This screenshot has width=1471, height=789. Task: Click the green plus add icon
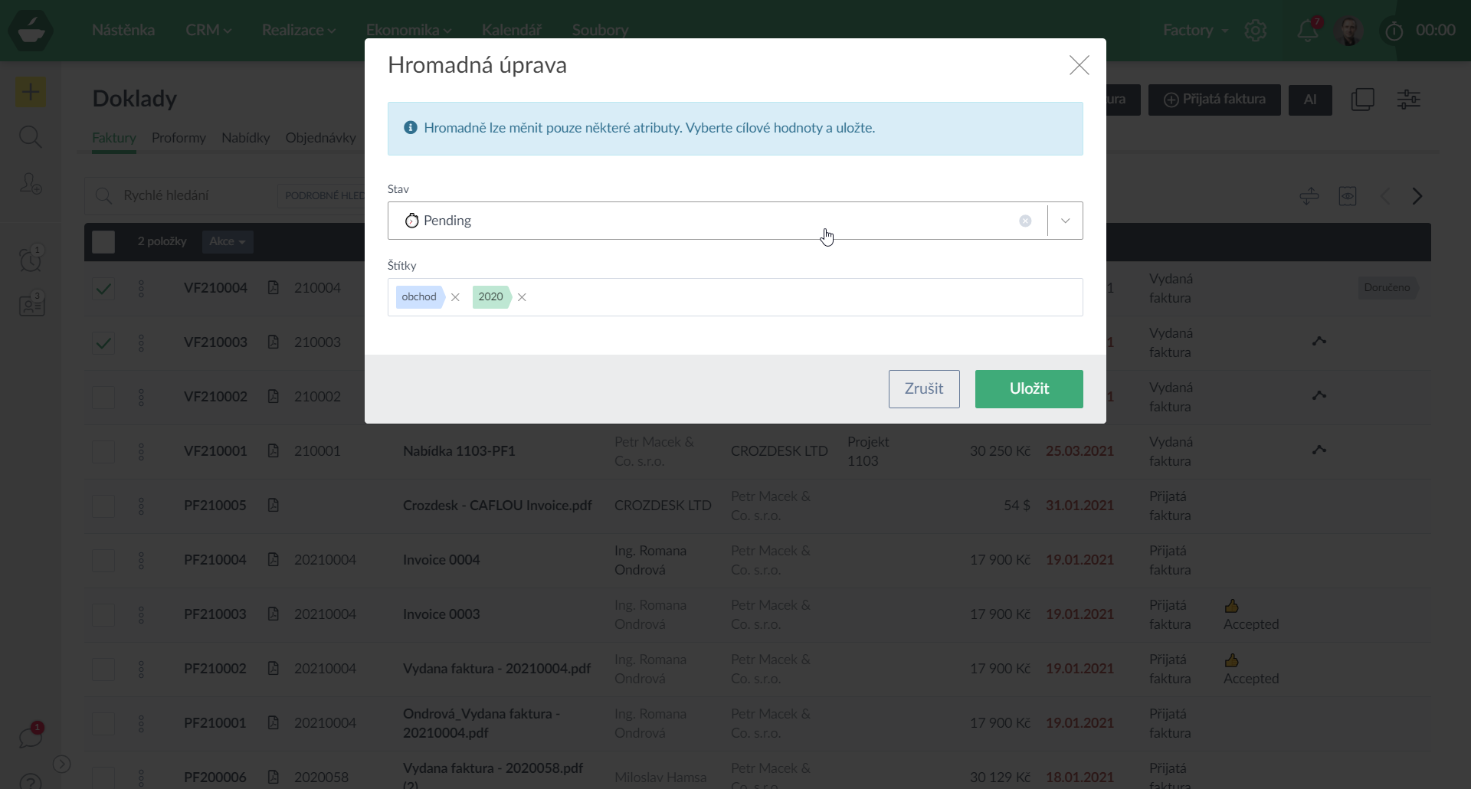tap(31, 93)
